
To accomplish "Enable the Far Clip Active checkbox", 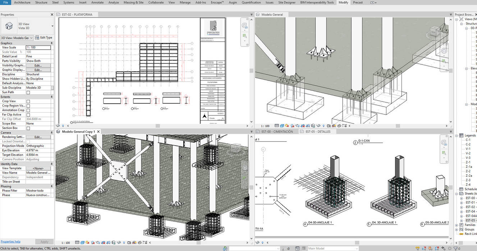I will 28,115.
